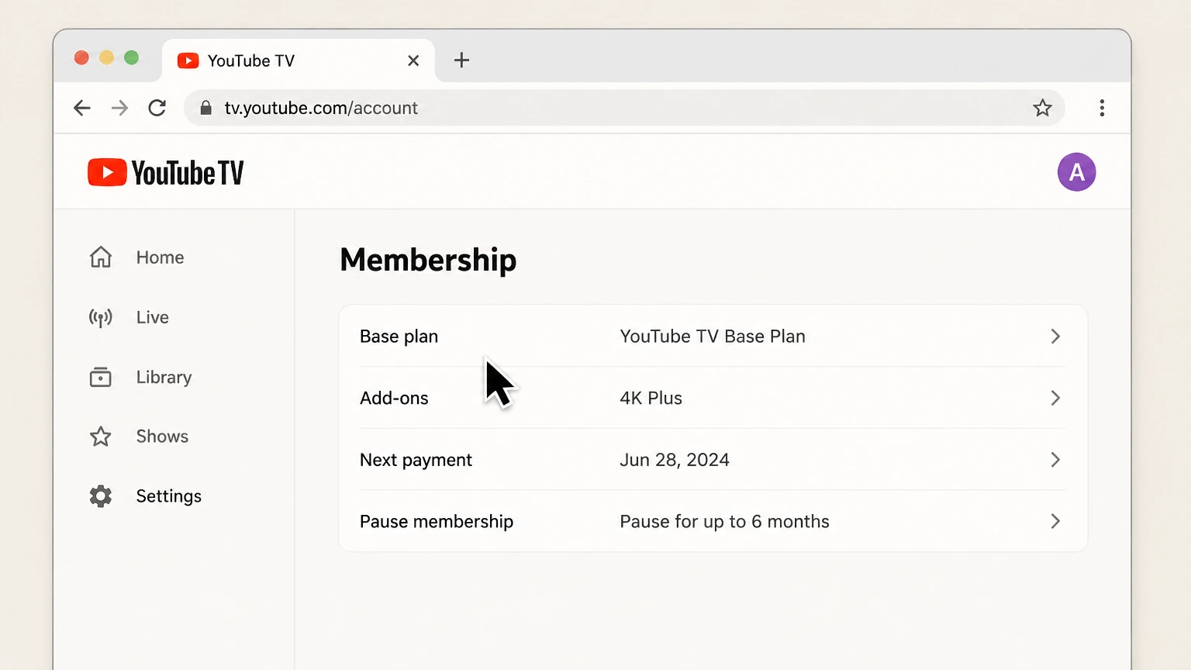1191x670 pixels.
Task: Expand the Base plan row chevron
Action: click(1055, 337)
